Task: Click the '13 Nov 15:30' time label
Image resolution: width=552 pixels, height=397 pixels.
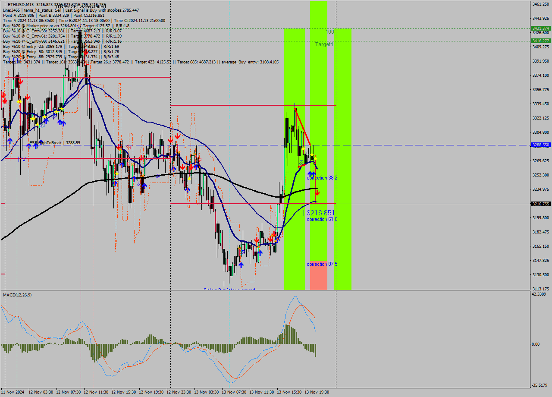Action: coord(289,392)
